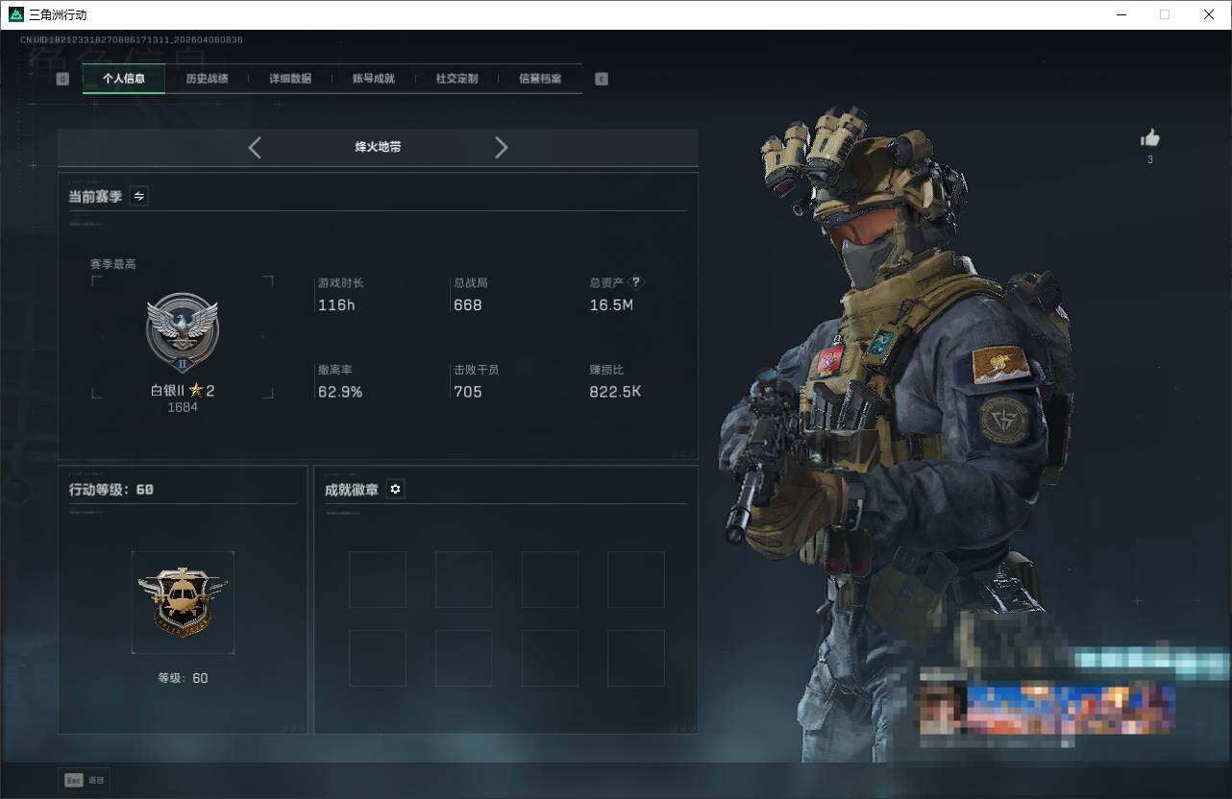Click the 1684 rank points number

click(x=183, y=407)
